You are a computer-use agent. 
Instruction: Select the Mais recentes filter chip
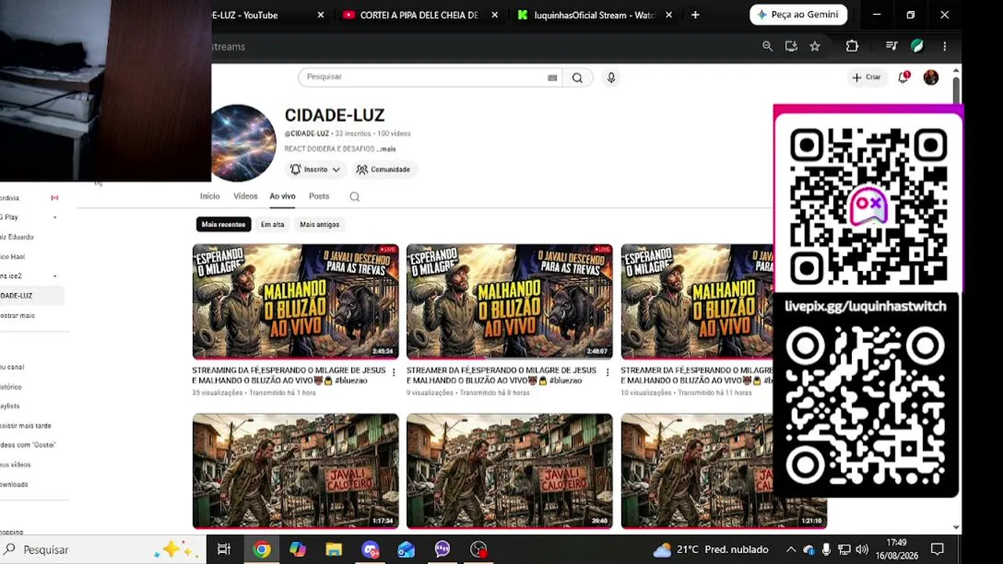point(223,225)
